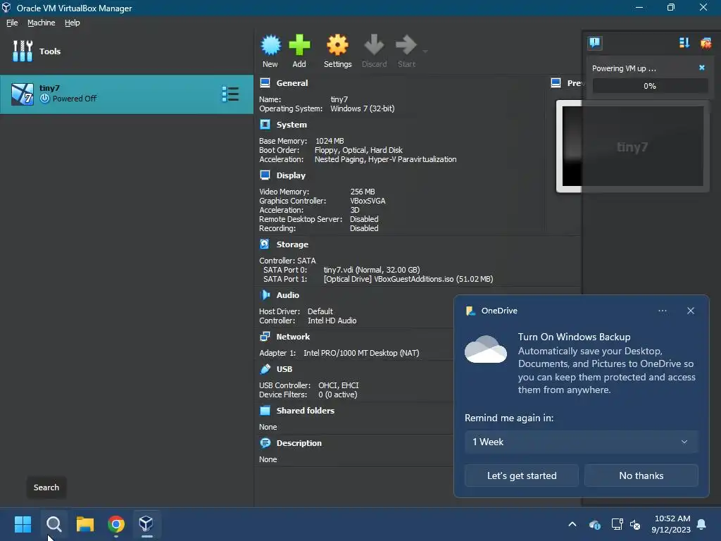The height and width of the screenshot is (541, 721).
Task: Click the USB section header
Action: pos(284,369)
